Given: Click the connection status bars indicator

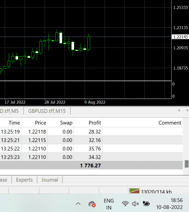Looking at the screenshot, I should (x=134, y=191).
